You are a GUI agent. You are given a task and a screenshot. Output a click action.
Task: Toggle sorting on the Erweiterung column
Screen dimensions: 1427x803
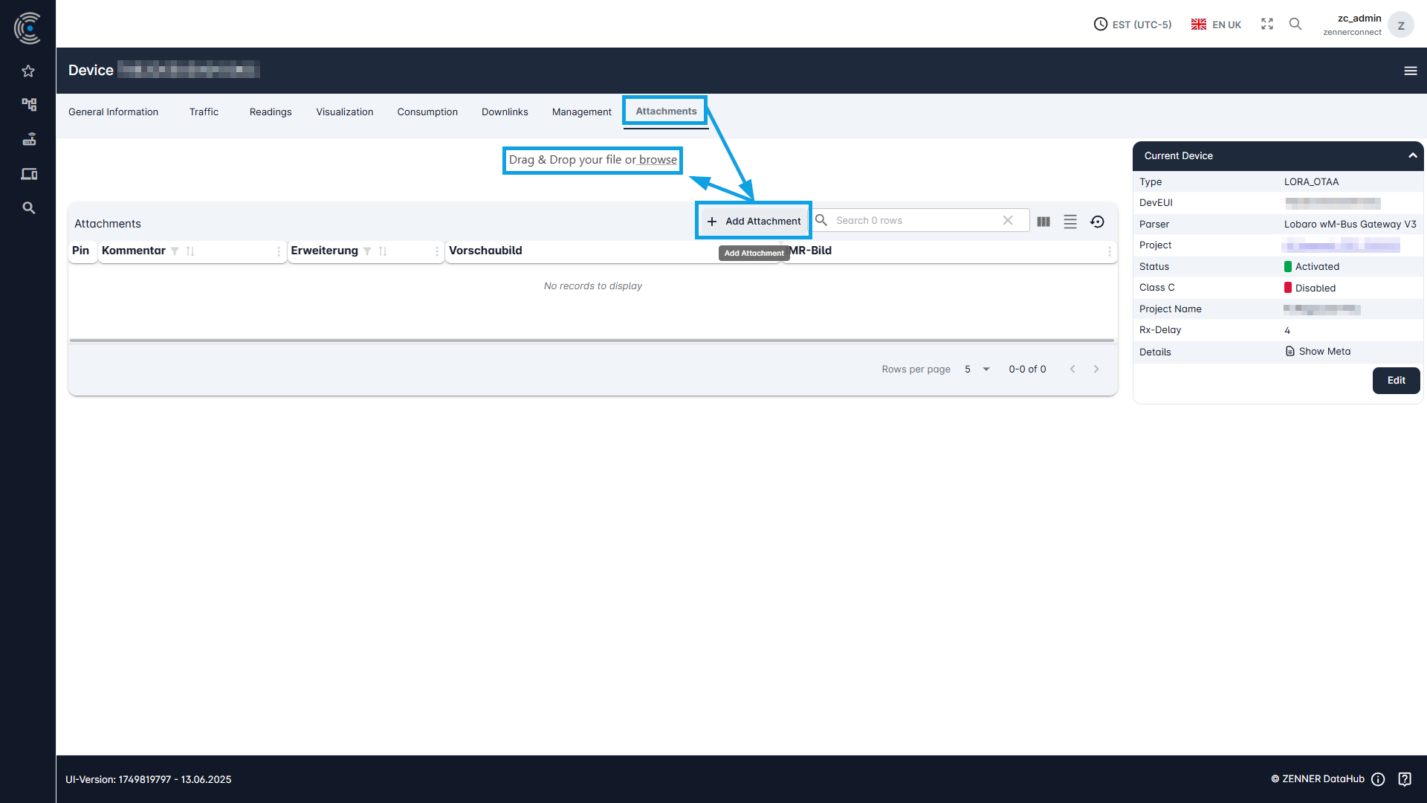click(384, 251)
